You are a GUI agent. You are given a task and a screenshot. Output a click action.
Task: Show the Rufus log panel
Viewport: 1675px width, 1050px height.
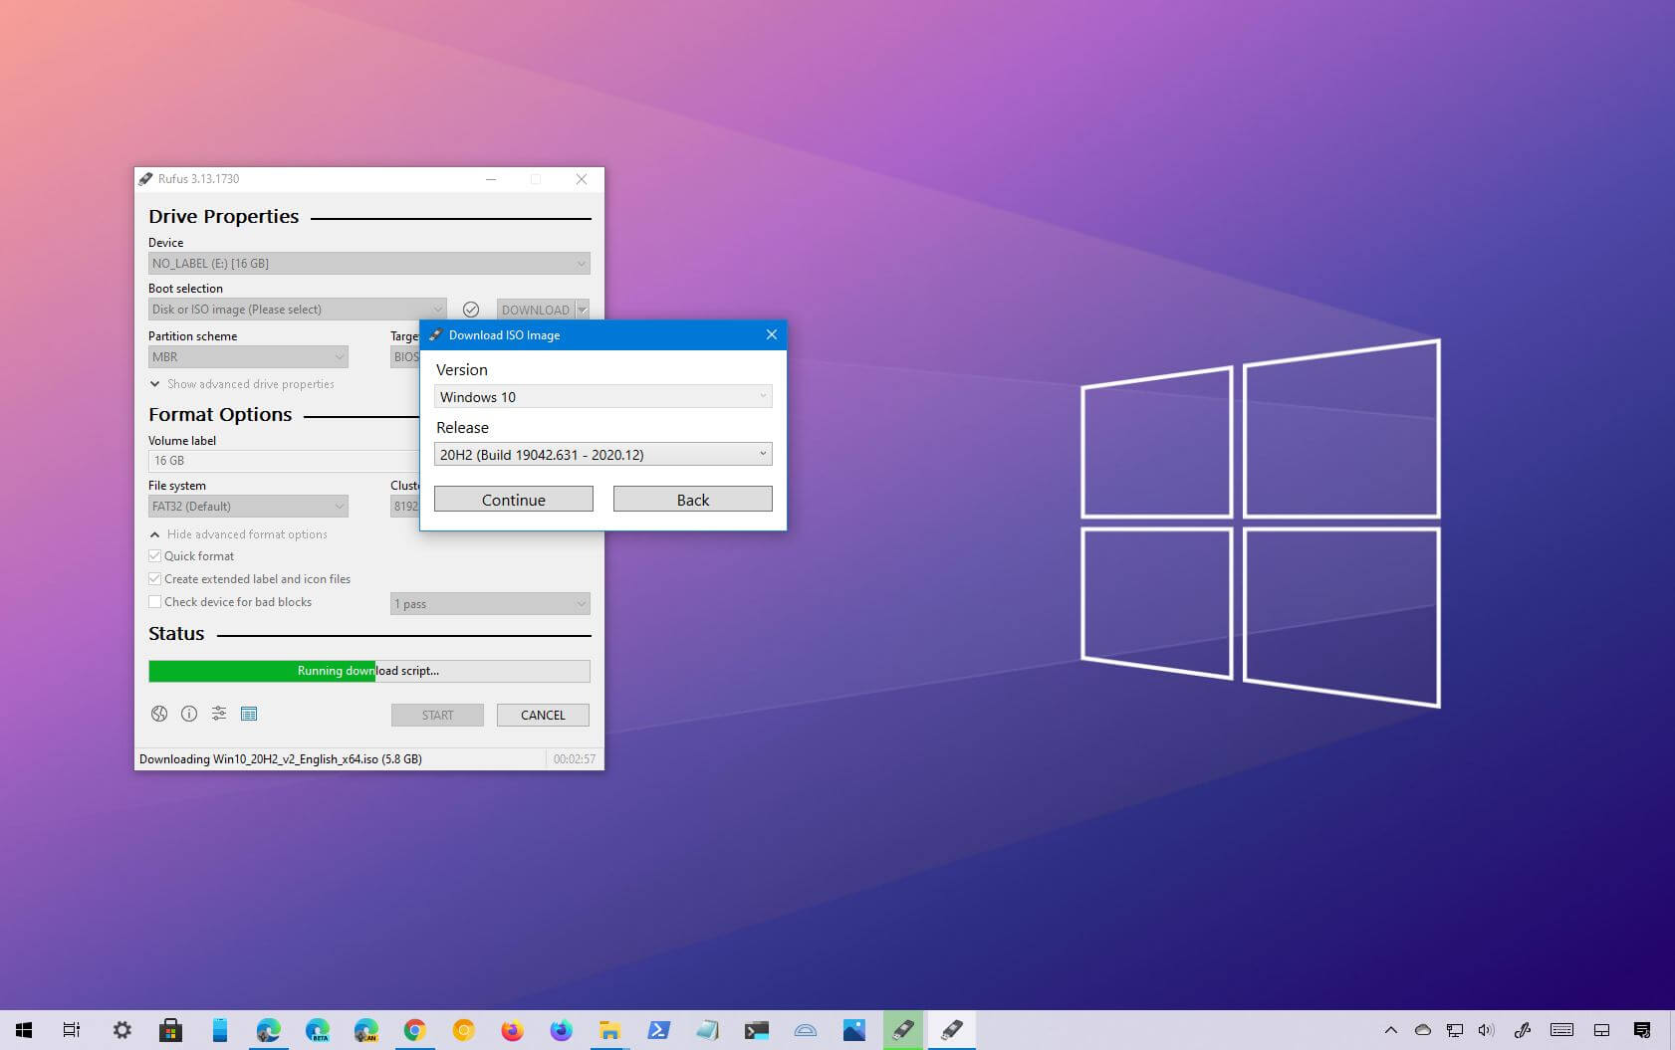tap(249, 714)
